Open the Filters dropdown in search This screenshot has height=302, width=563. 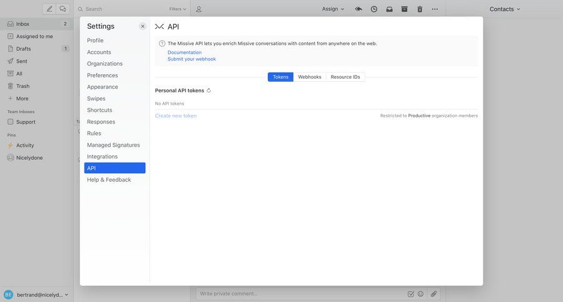178,9
